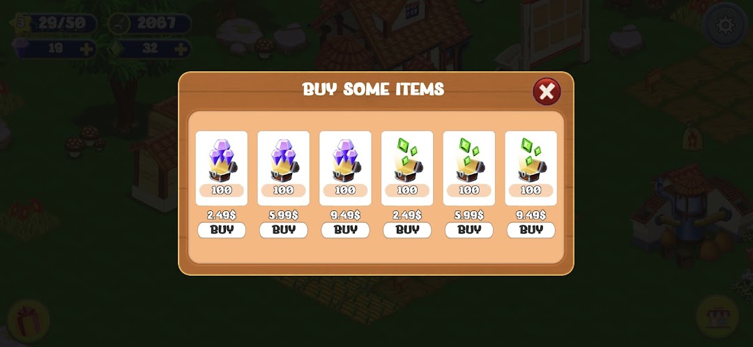The width and height of the screenshot is (753, 347).
Task: Add more purple gems with plus
Action: point(86,49)
